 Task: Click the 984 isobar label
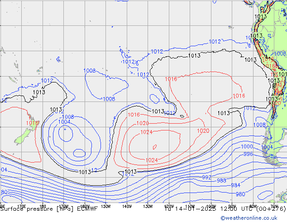tap(235, 185)
